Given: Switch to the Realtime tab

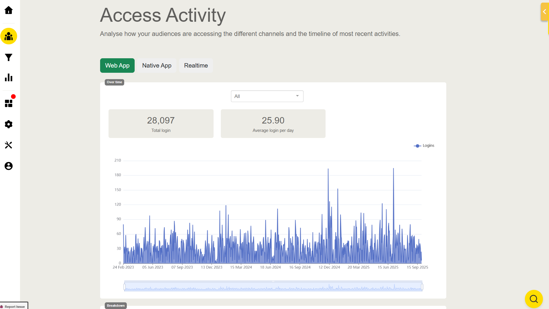Looking at the screenshot, I should point(196,66).
